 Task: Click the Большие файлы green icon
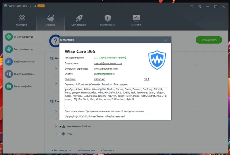point(9,86)
